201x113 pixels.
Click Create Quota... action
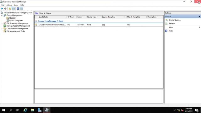pos(175,20)
